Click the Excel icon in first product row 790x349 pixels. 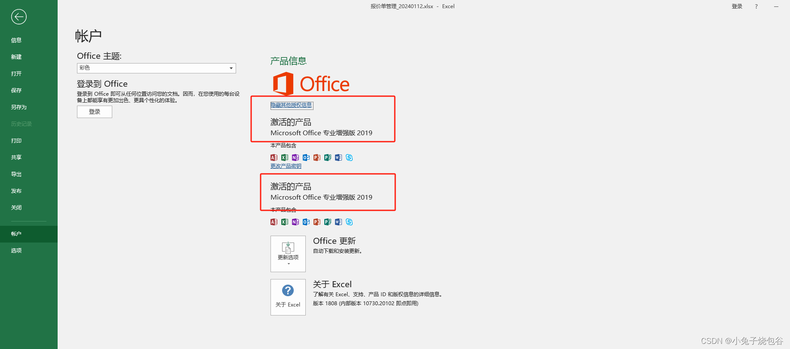point(285,158)
